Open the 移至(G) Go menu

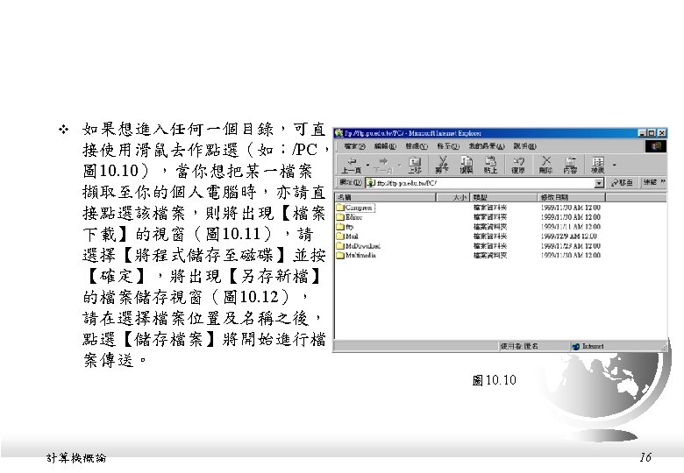[x=448, y=146]
